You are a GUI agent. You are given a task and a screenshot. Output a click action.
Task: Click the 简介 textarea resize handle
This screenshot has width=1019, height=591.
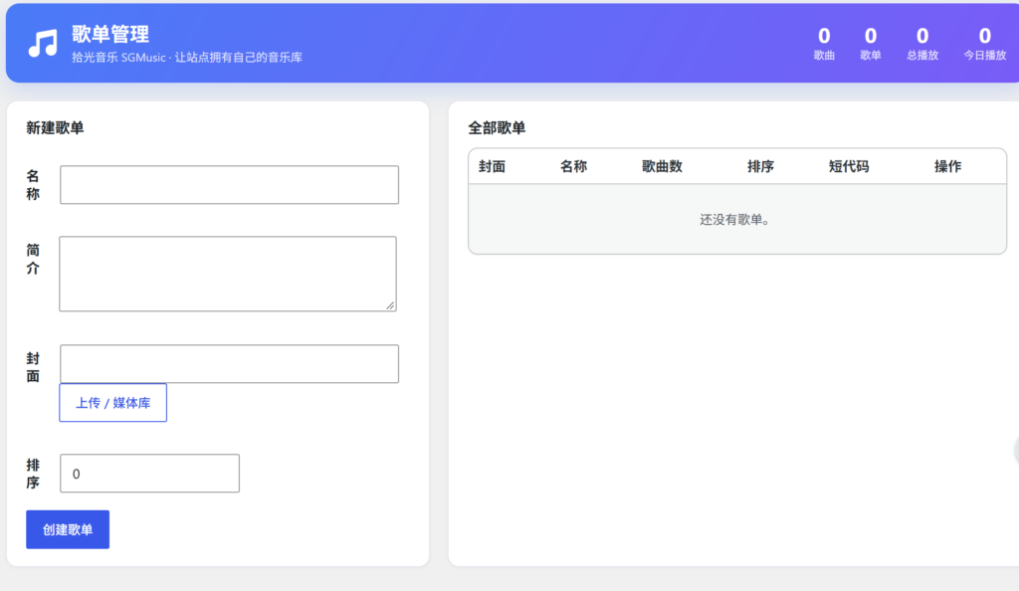click(390, 305)
